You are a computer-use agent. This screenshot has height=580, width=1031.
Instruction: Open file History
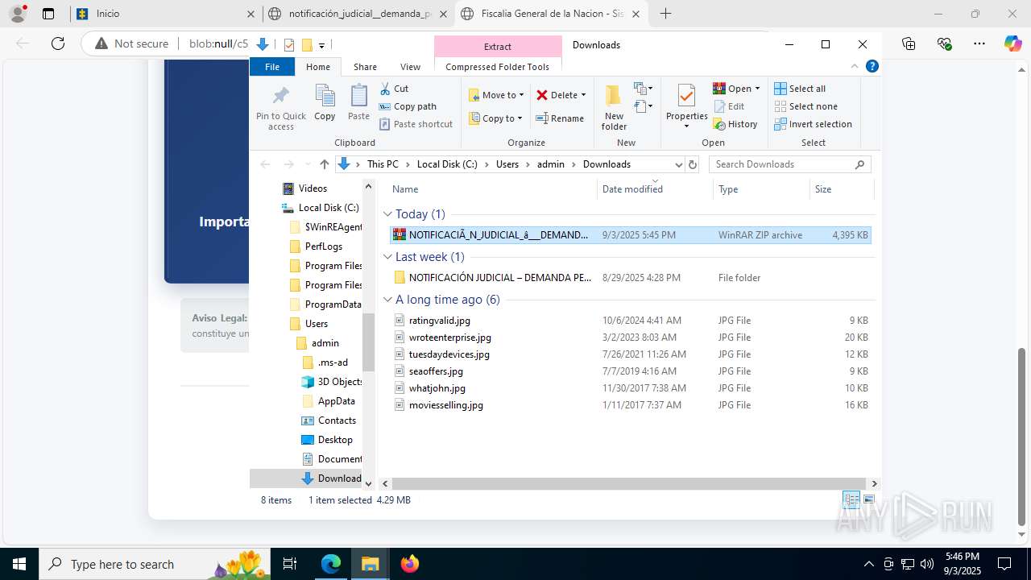tap(735, 124)
